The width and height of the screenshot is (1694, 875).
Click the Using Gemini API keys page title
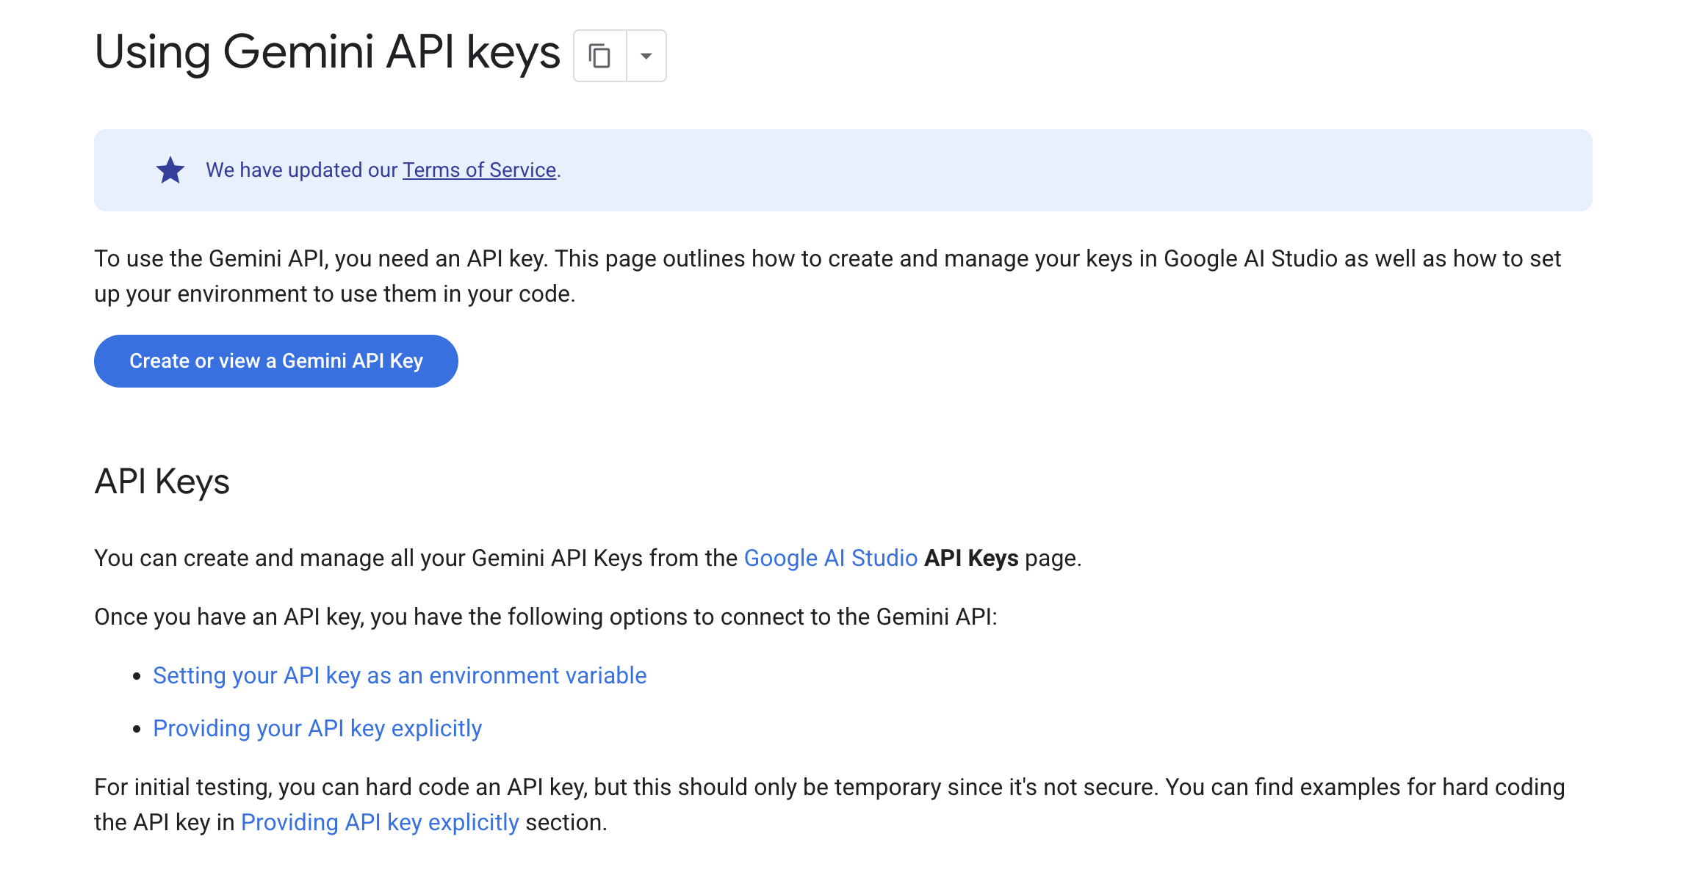point(327,53)
